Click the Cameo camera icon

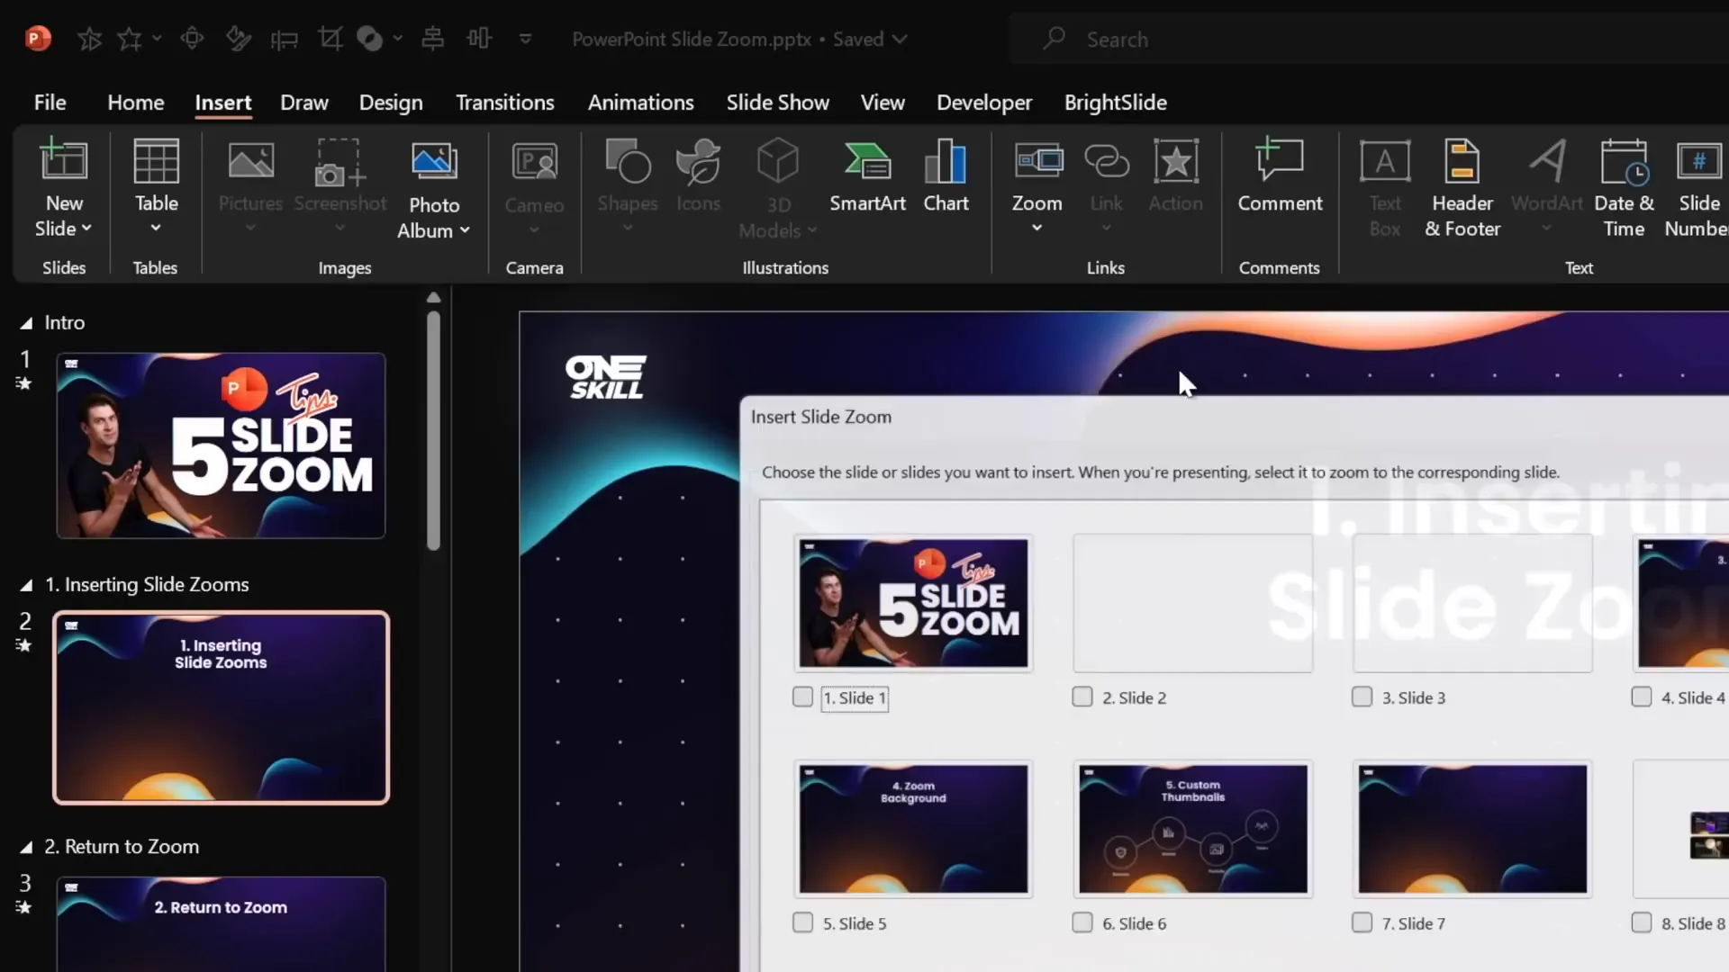534,162
